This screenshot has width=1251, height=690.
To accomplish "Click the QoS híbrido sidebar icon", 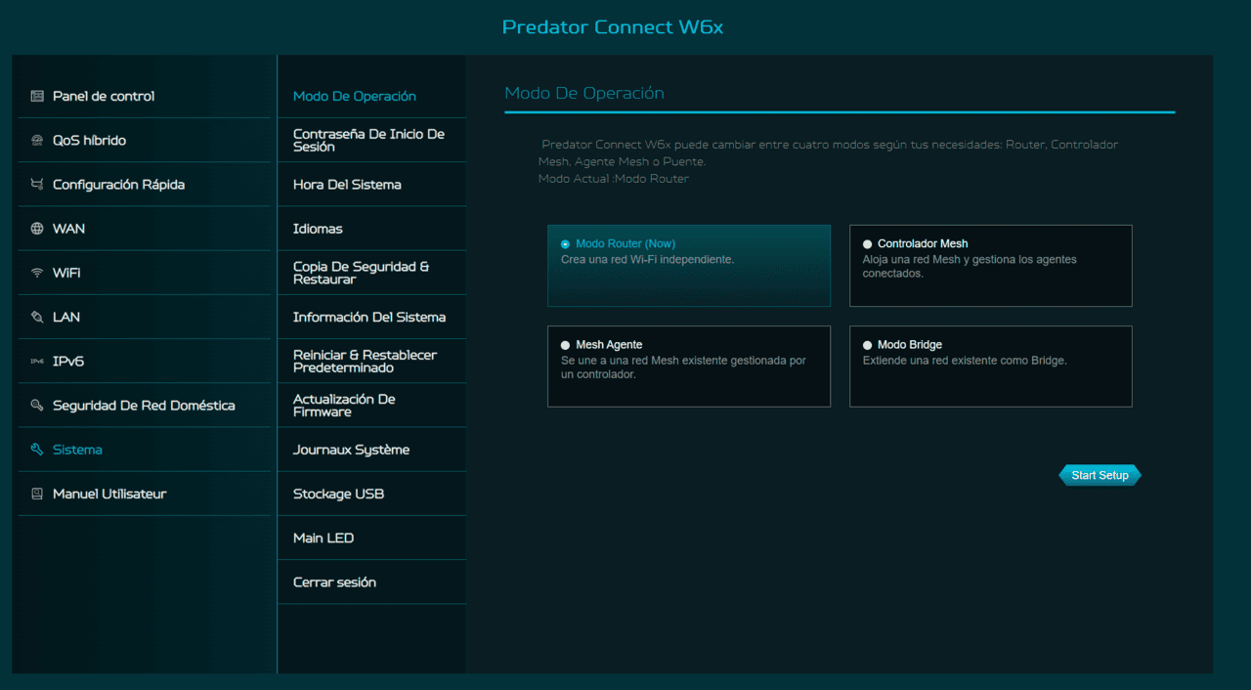I will tap(37, 141).
